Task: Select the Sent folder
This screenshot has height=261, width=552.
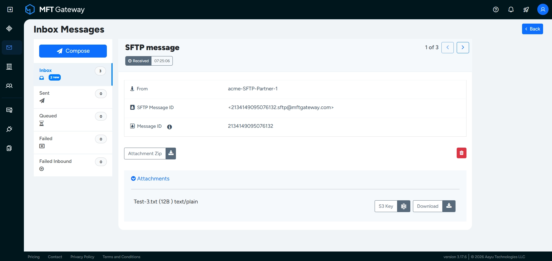Action: coord(73,97)
